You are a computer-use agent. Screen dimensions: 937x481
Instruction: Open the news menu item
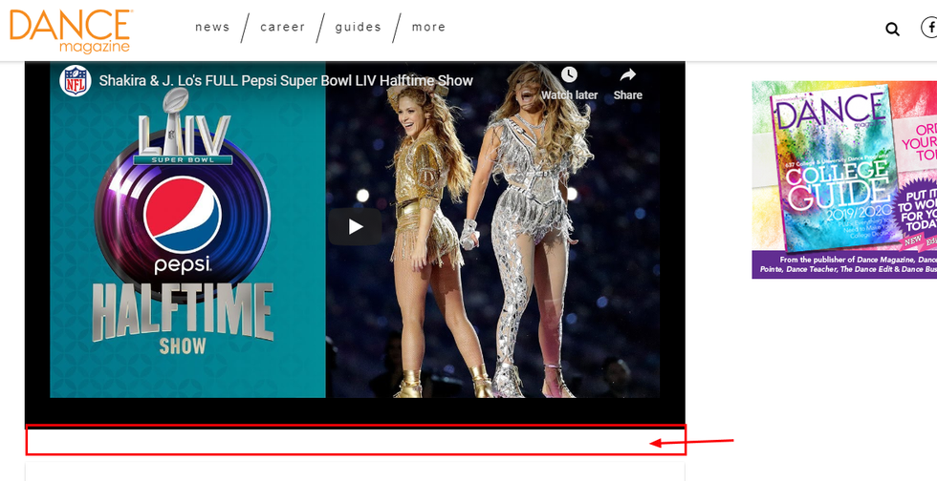pyautogui.click(x=212, y=27)
